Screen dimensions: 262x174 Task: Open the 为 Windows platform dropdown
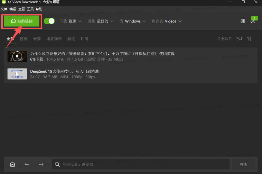(133, 21)
